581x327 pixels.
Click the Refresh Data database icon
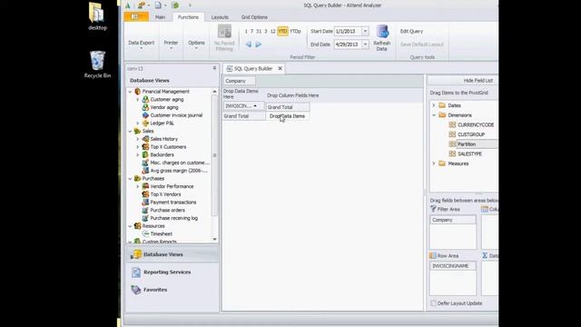click(382, 32)
